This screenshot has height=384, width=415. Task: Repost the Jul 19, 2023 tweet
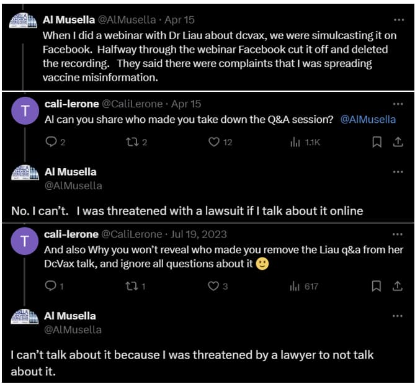[x=133, y=286]
